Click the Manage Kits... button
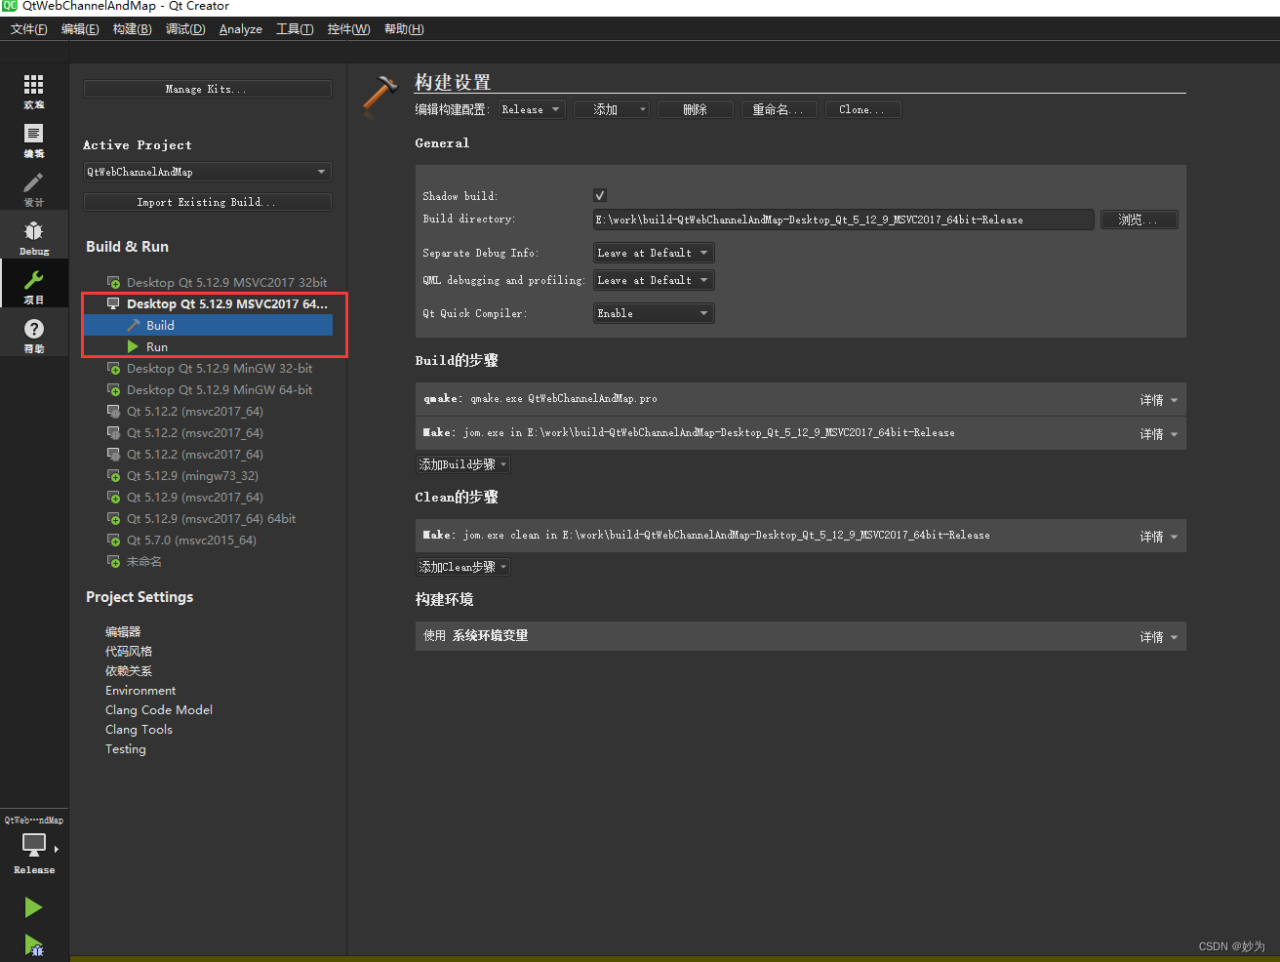The width and height of the screenshot is (1280, 962). pos(208,89)
